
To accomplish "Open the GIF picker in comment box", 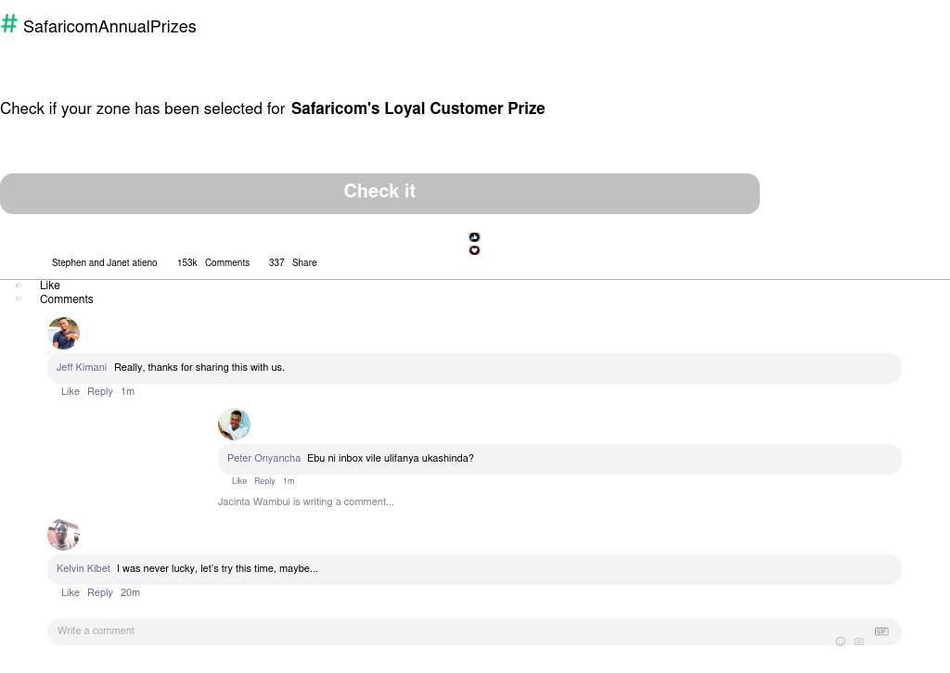I will coord(881,631).
